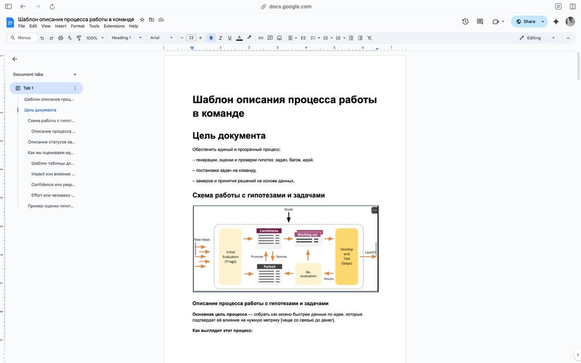Decrease font size with minus button
Viewport: 581px width, 363px height.
click(182, 38)
